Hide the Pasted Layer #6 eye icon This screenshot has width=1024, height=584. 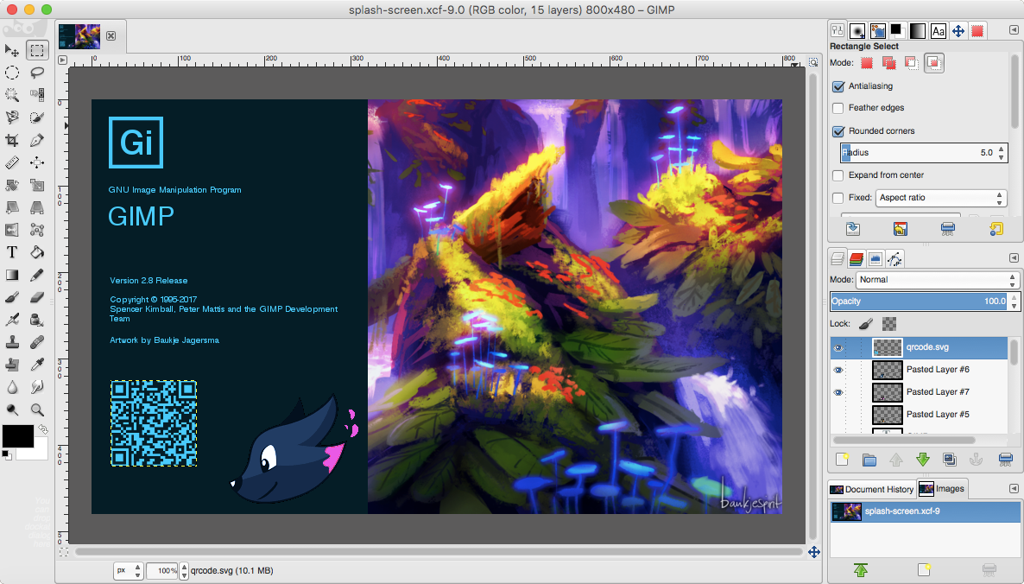click(838, 371)
